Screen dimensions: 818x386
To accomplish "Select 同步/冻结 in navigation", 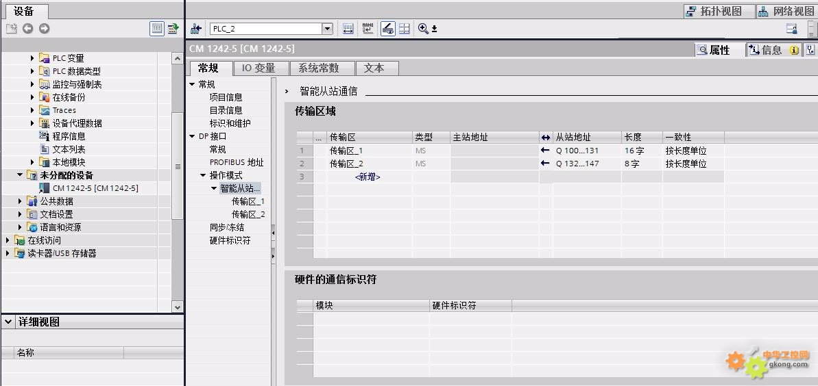I will tap(227, 228).
